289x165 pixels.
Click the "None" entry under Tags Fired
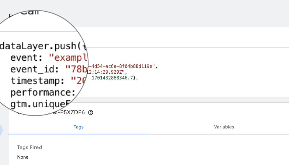23,157
